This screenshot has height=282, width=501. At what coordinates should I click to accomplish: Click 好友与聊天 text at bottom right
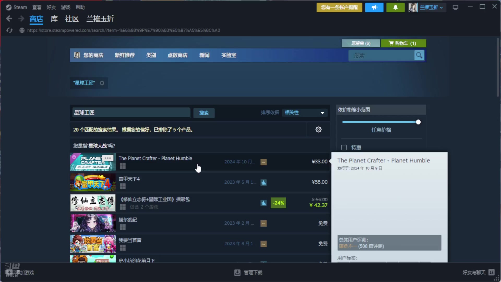(474, 273)
